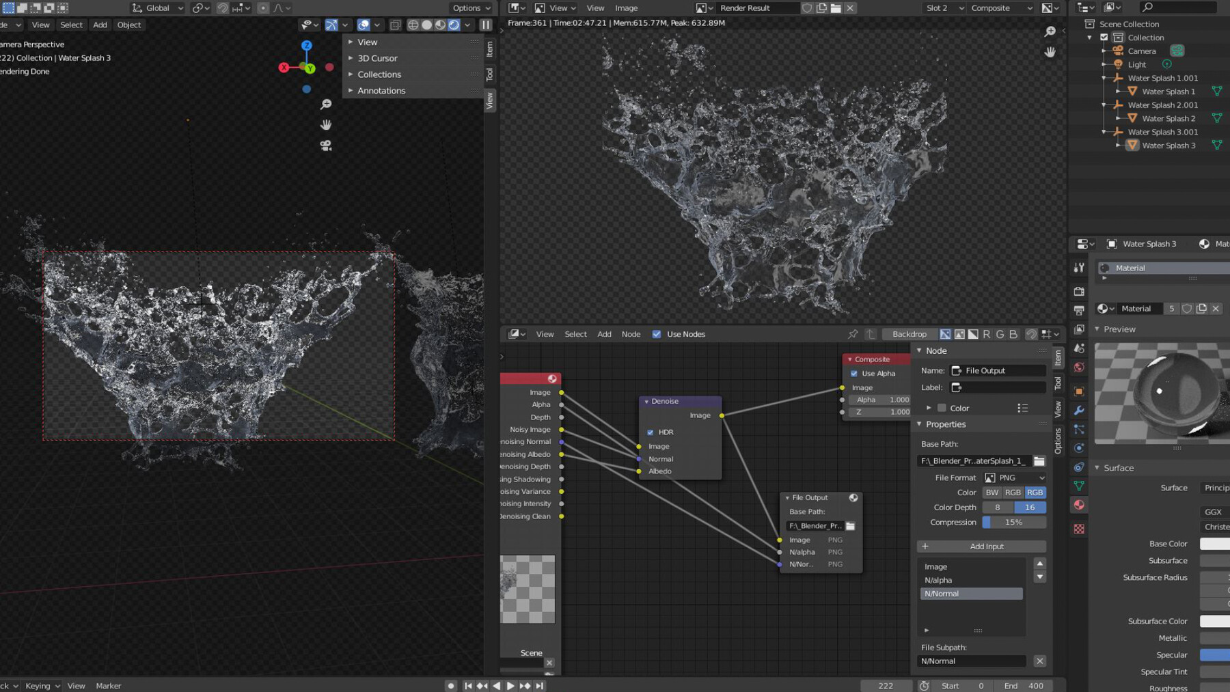The image size is (1230, 692).
Task: Open the File Format PNG dropdown
Action: tap(1014, 478)
